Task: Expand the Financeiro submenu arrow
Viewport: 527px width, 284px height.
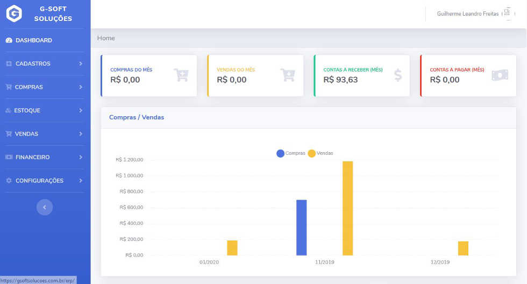Action: click(x=80, y=158)
